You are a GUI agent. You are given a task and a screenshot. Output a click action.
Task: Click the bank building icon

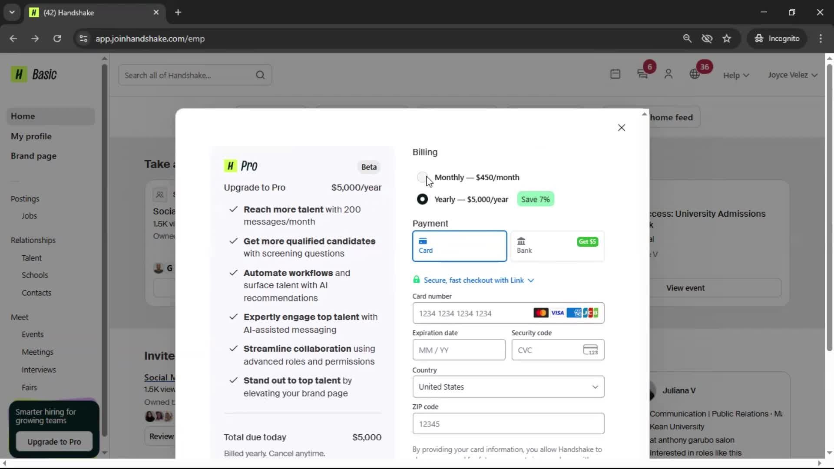(521, 241)
